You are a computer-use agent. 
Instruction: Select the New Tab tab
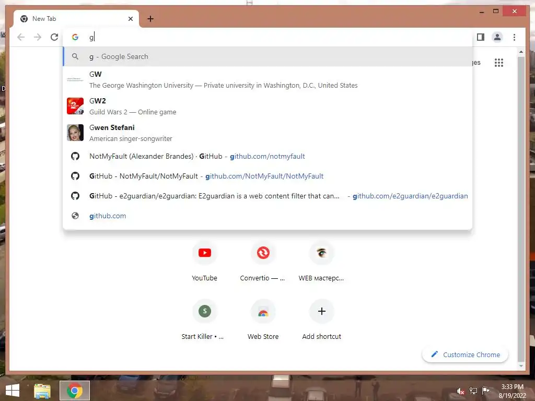pyautogui.click(x=76, y=19)
